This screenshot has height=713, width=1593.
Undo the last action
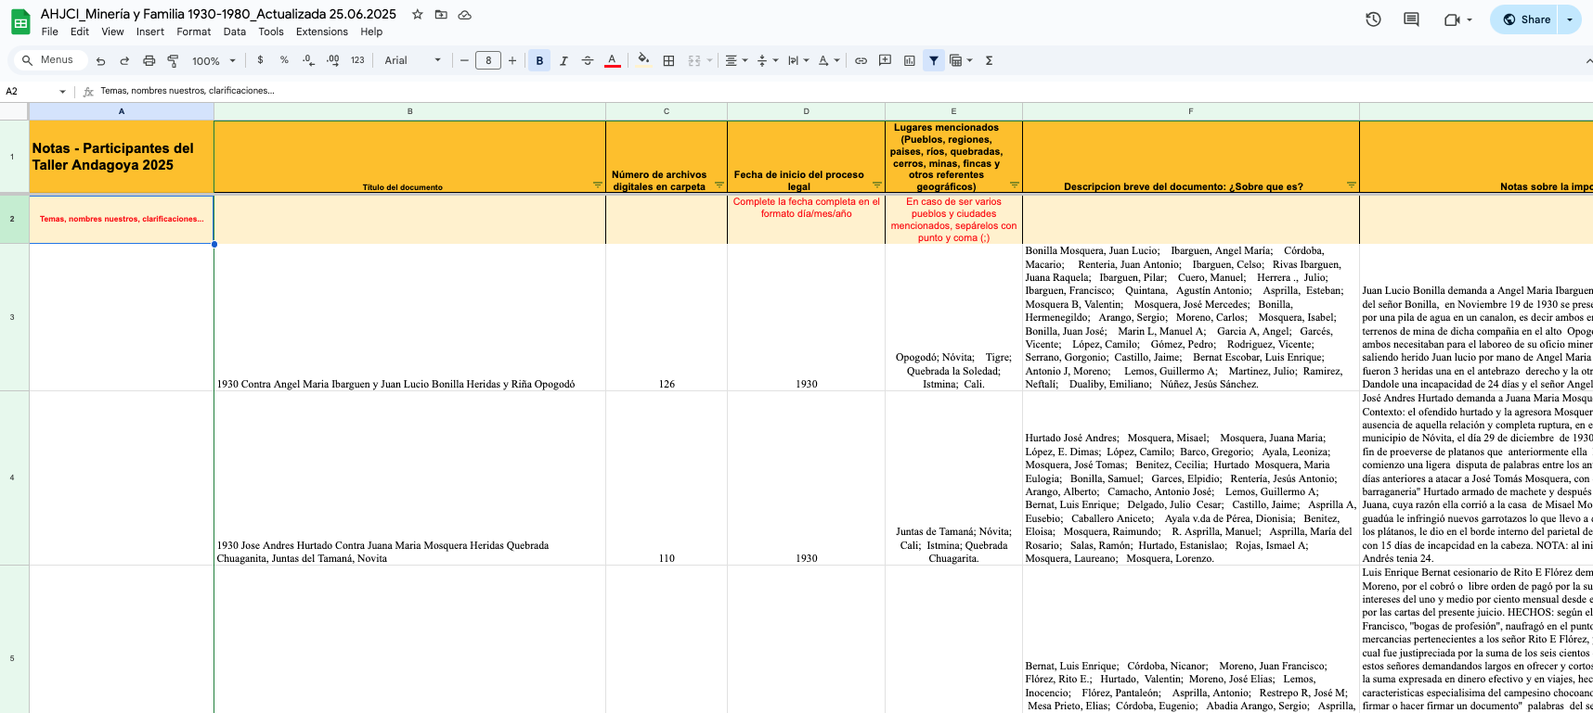pos(101,61)
